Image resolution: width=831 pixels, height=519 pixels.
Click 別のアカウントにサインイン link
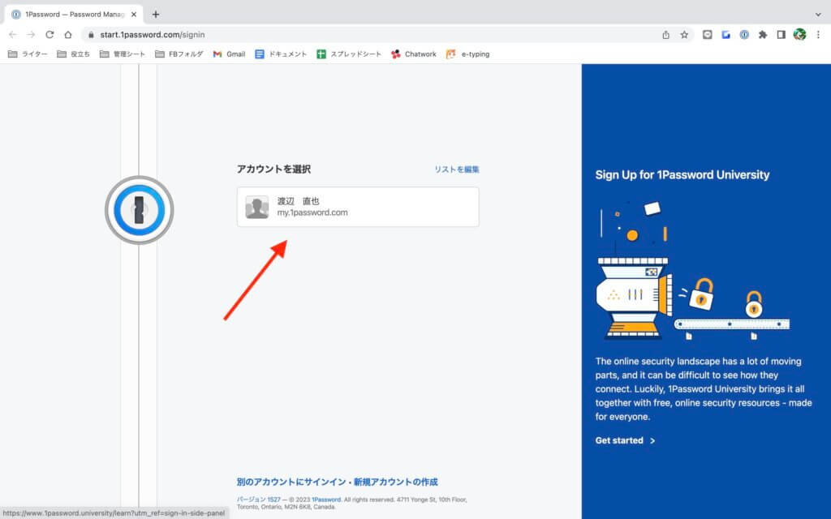coord(291,482)
